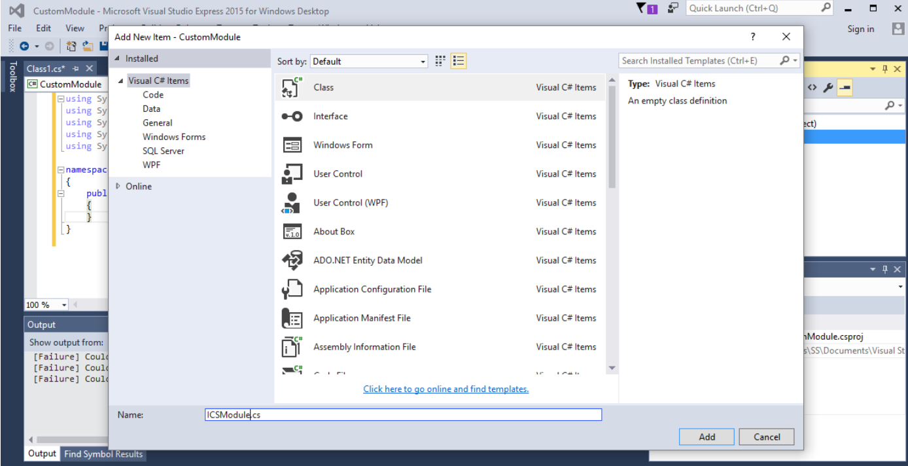Pin the Class1.cs tab
The image size is (908, 466).
pyautogui.click(x=76, y=69)
